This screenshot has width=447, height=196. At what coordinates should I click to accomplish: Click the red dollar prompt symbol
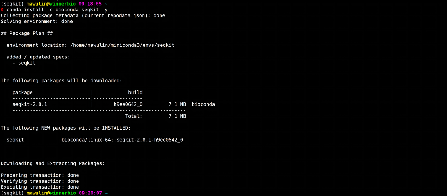[x=2, y=10]
